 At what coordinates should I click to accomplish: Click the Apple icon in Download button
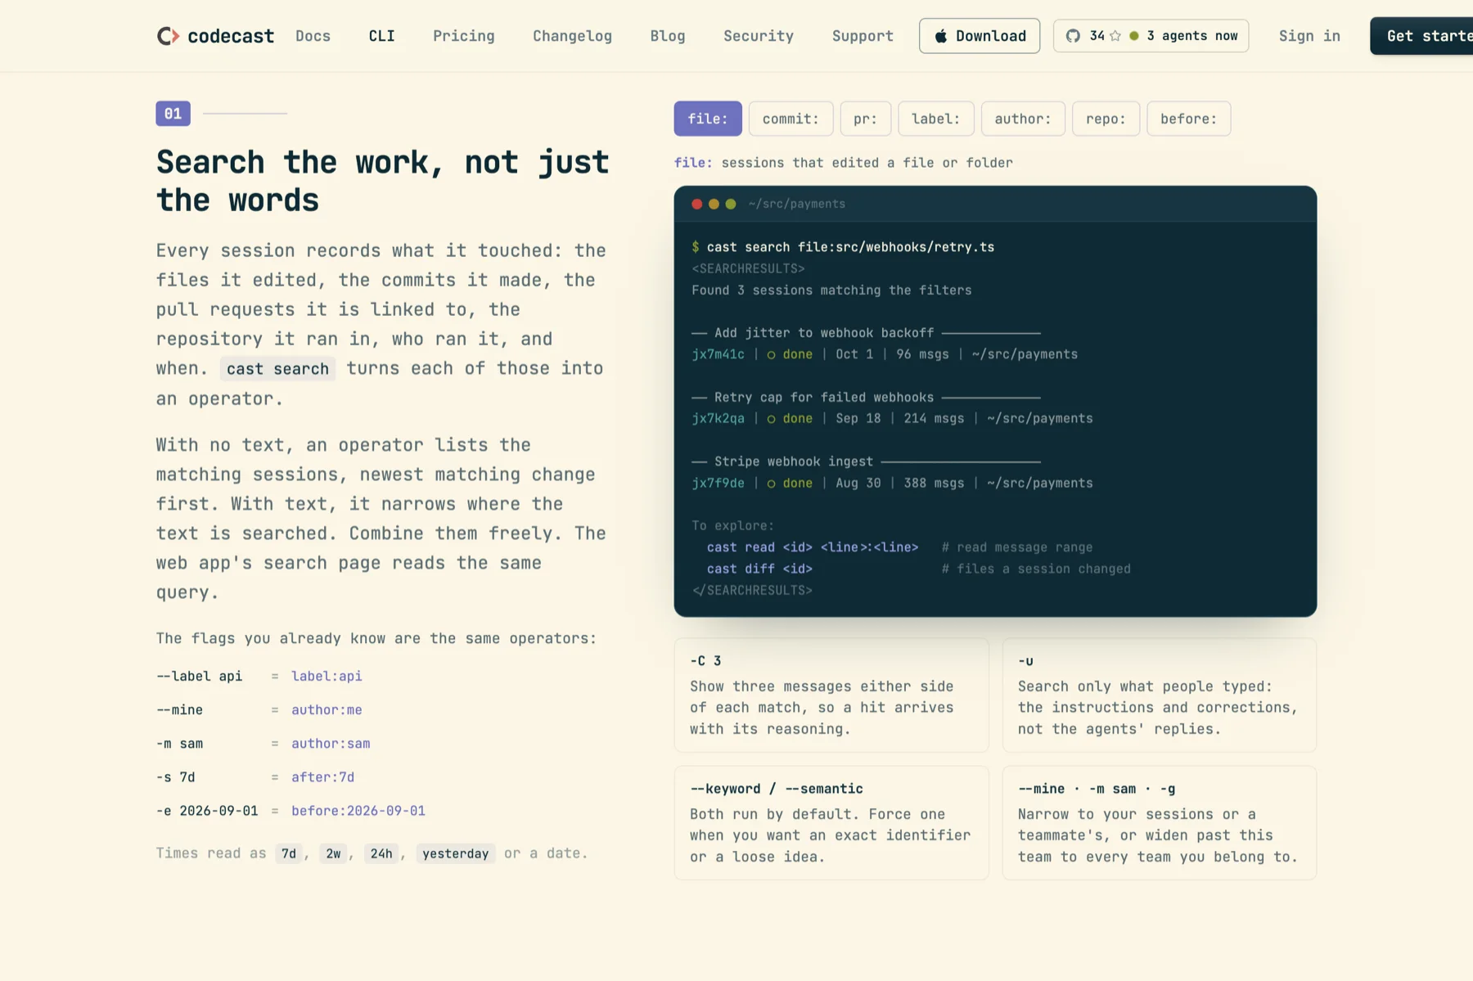point(941,36)
